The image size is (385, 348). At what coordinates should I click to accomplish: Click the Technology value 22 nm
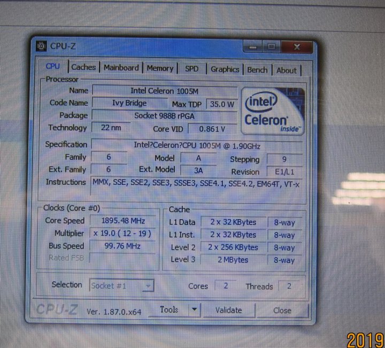(x=111, y=128)
